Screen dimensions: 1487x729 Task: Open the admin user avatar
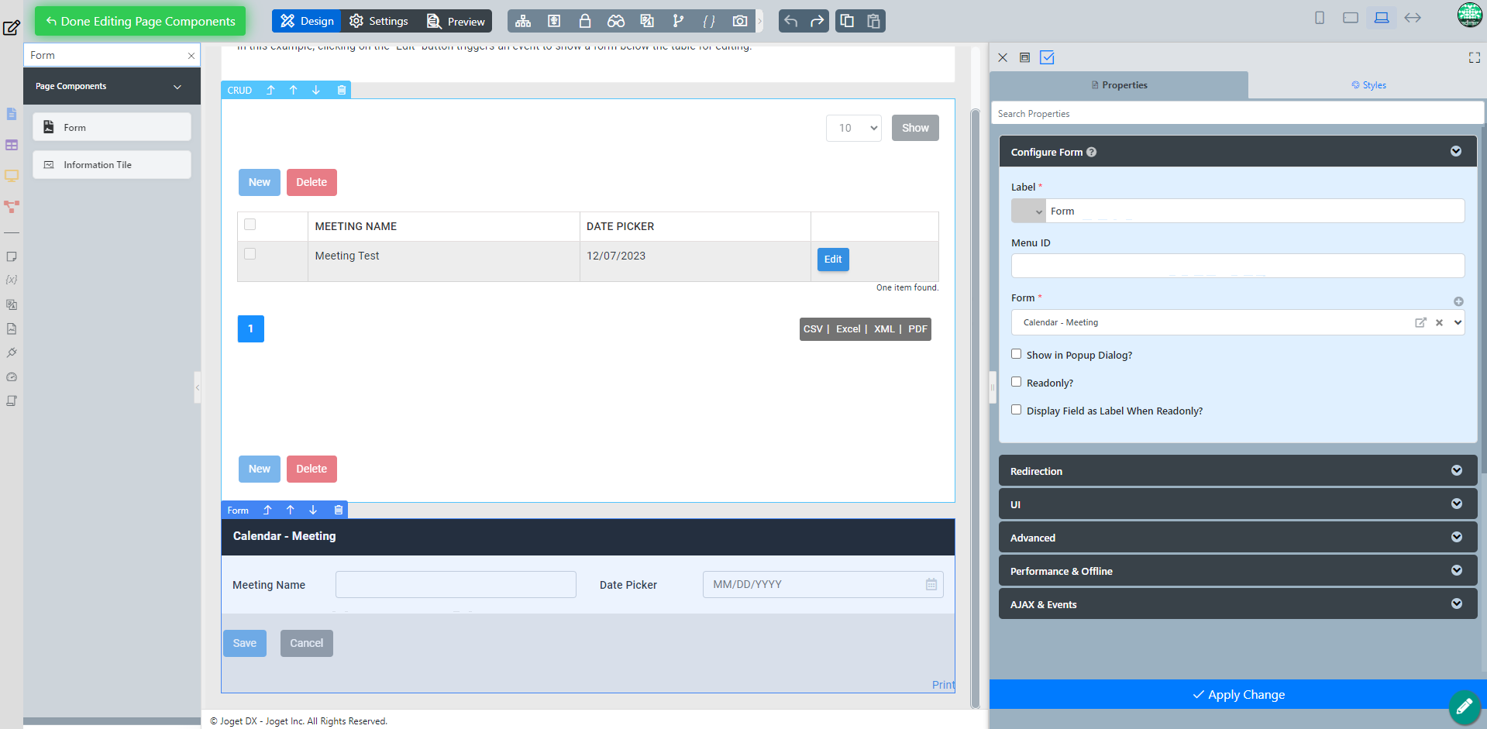tap(1469, 15)
